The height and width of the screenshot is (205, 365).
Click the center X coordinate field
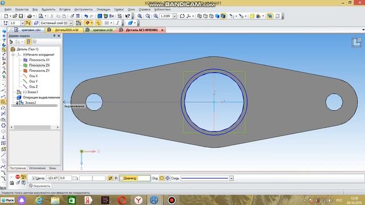tap(52, 178)
